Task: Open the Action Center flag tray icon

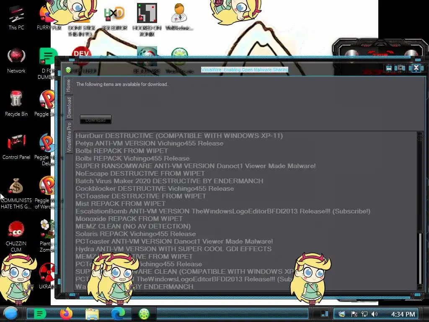Action: tap(354, 314)
